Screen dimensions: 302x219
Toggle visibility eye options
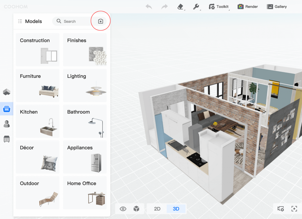pos(123,209)
